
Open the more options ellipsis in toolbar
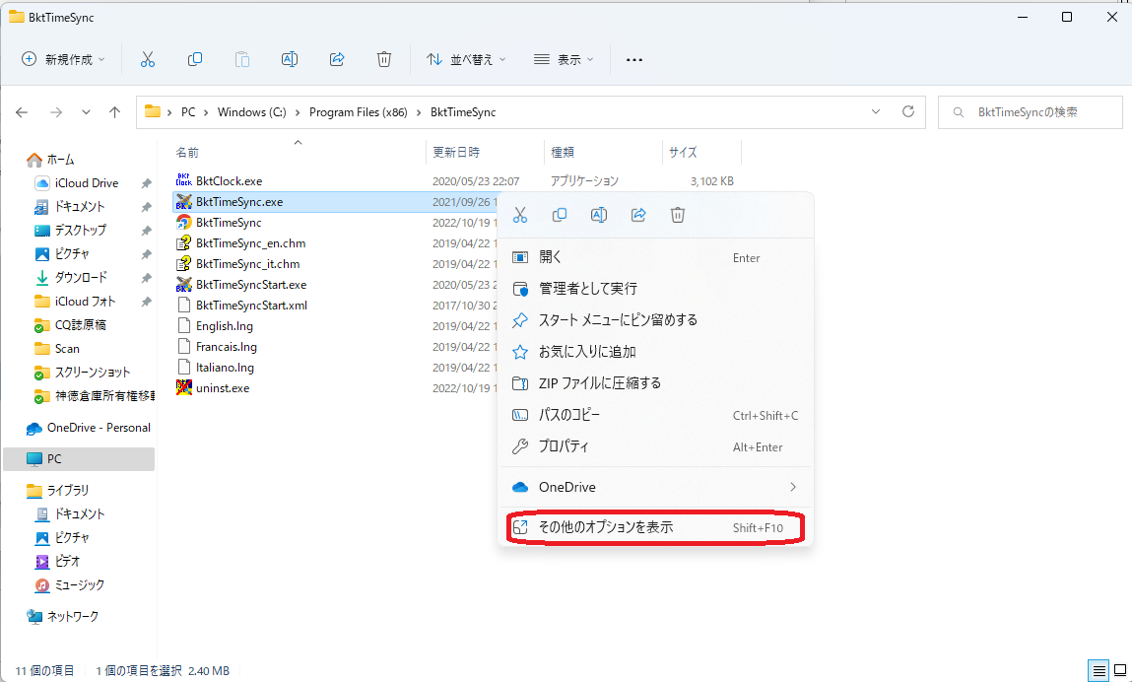pyautogui.click(x=633, y=60)
